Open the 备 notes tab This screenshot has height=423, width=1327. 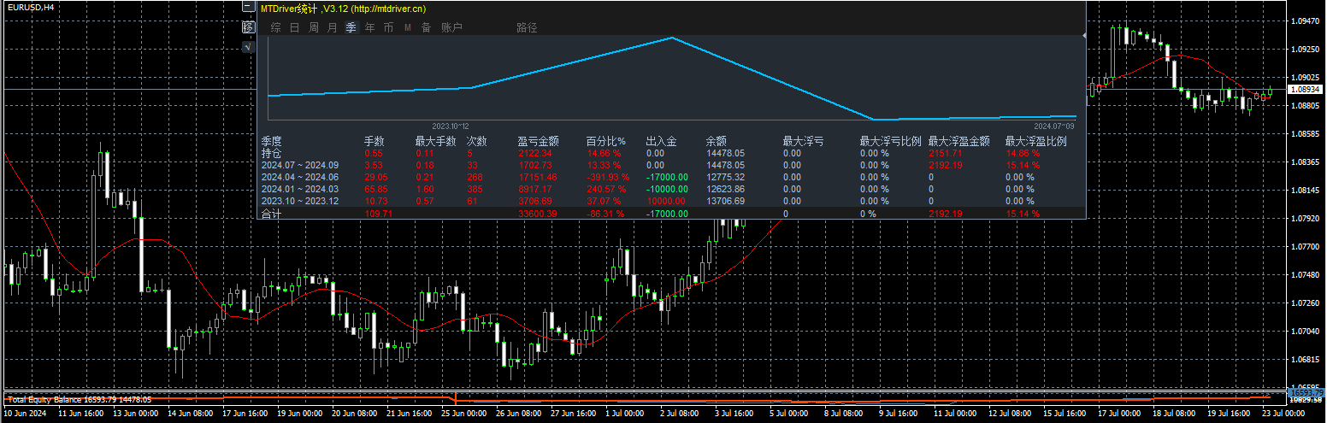click(426, 27)
